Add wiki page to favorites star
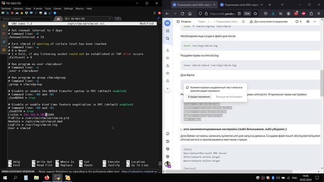 (243, 21)
